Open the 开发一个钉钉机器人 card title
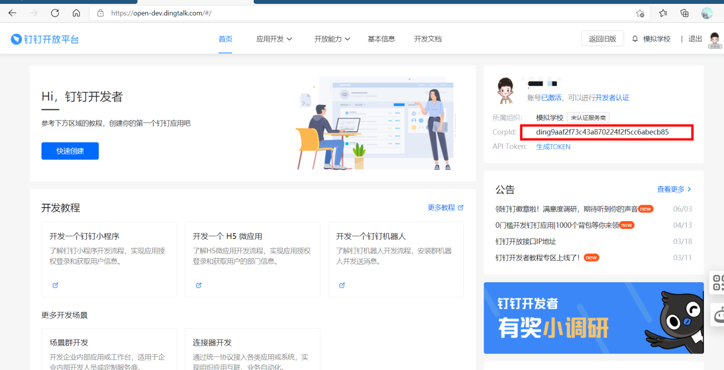 tap(371, 237)
